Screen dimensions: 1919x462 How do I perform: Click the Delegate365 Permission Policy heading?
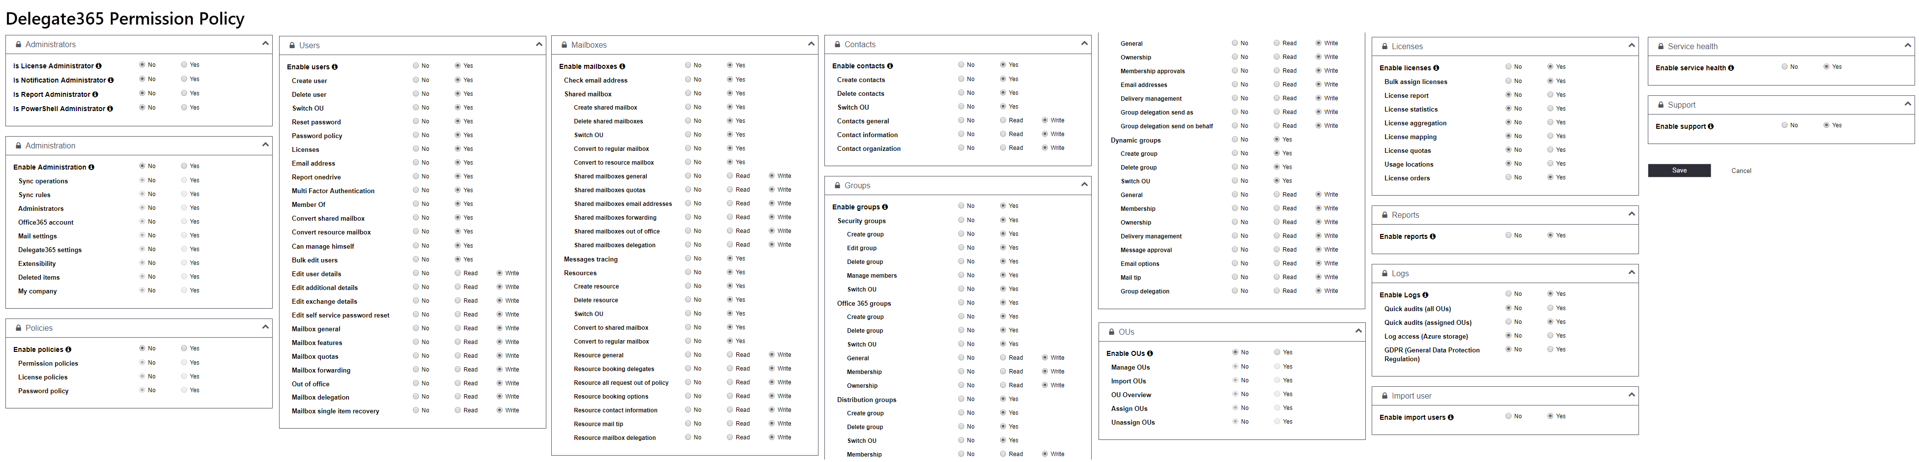pyautogui.click(x=125, y=19)
